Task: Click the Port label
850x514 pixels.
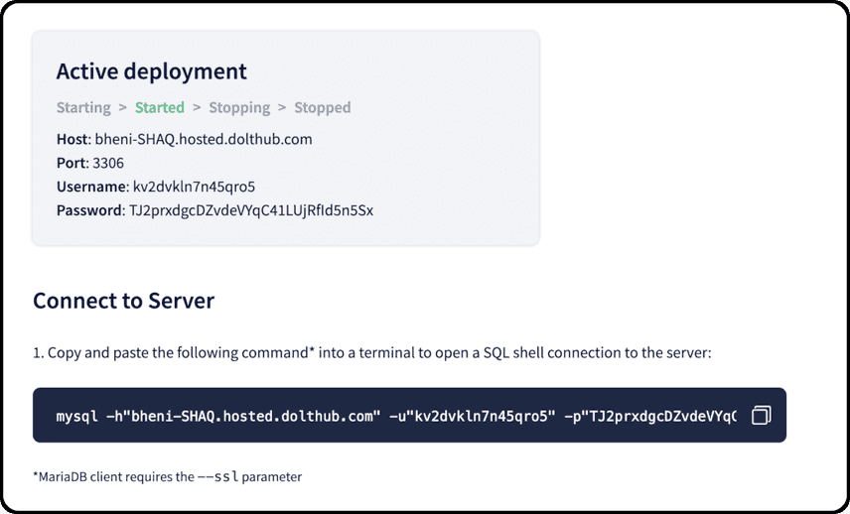Action: 71,163
